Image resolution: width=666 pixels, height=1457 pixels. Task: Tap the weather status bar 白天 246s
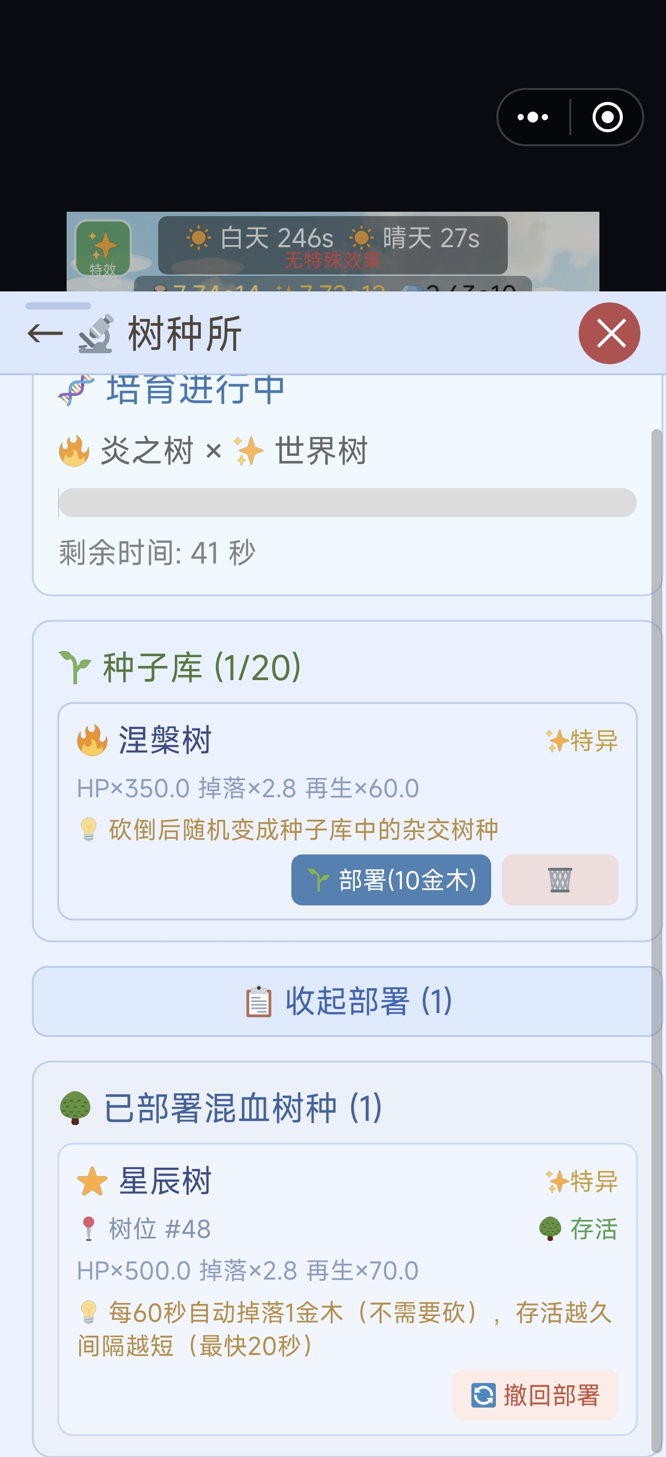[x=332, y=245]
